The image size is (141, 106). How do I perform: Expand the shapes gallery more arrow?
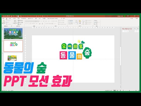[x=78, y=24]
